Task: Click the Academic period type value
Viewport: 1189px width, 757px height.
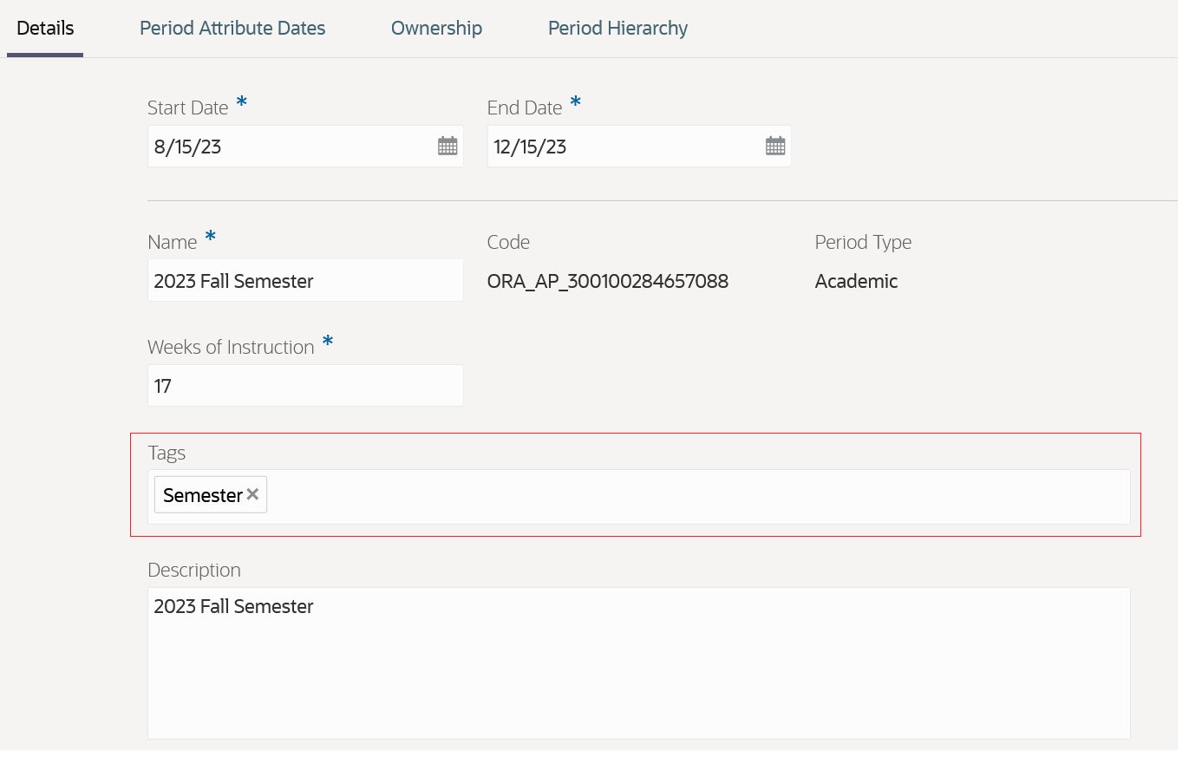Action: [856, 281]
